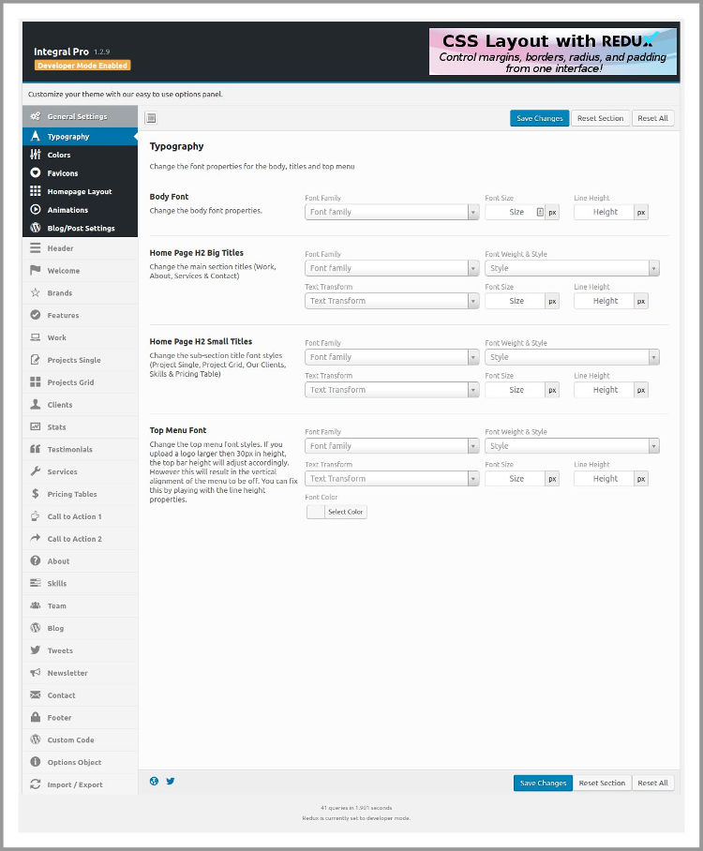Click the Services wrench icon
703x851 pixels.
click(36, 471)
